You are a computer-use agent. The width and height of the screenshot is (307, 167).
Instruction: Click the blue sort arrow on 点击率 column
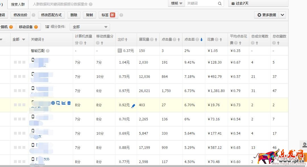click(201, 39)
